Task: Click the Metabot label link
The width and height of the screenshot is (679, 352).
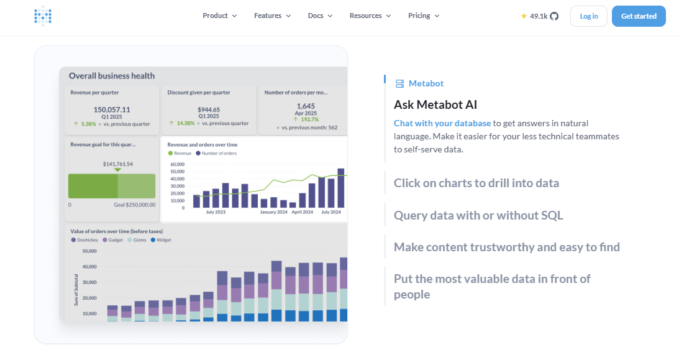Action: pyautogui.click(x=426, y=84)
